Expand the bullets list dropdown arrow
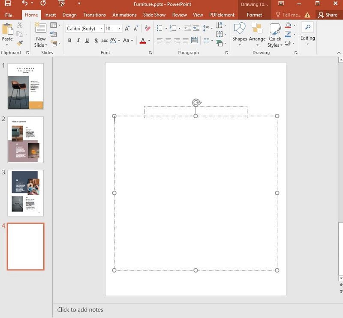Viewport: 343px width, 318px height. (x=166, y=28)
